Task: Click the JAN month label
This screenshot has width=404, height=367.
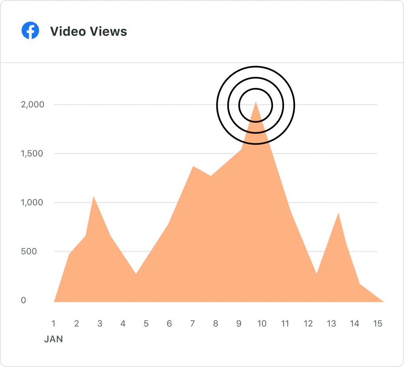Action: click(x=54, y=339)
